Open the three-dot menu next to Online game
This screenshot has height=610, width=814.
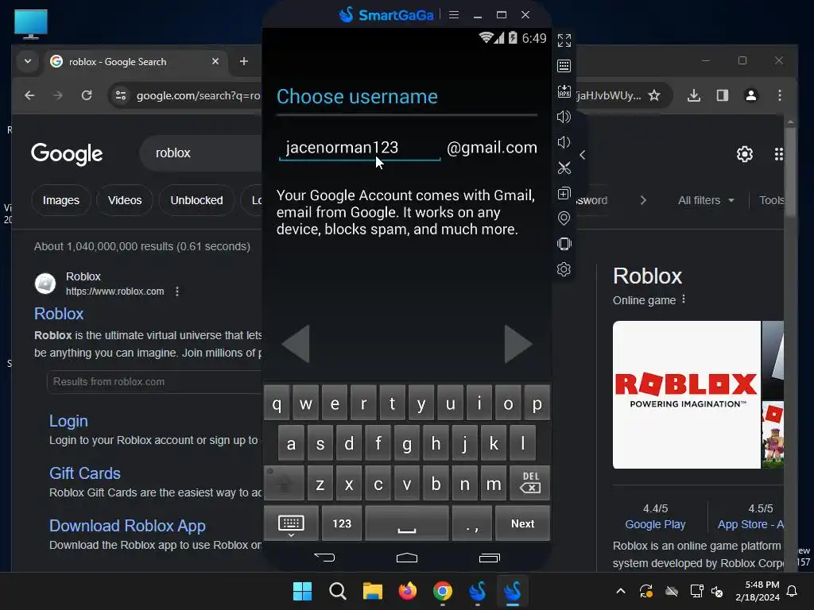pos(684,299)
